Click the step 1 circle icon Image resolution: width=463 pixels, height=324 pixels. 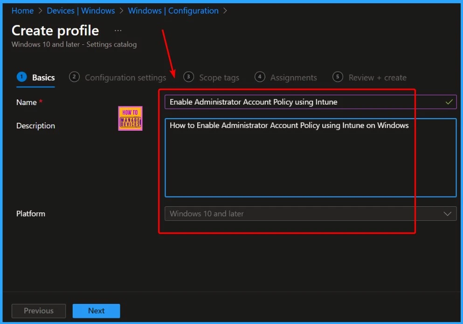[x=22, y=77]
